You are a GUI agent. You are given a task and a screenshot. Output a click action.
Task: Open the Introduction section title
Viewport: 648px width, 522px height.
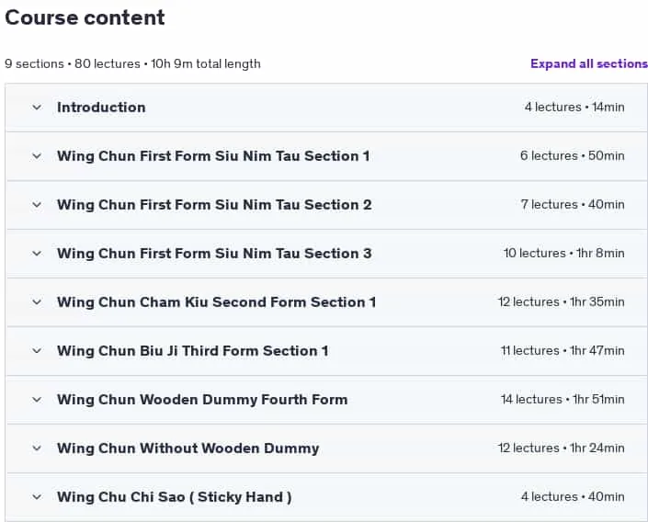[x=101, y=108]
